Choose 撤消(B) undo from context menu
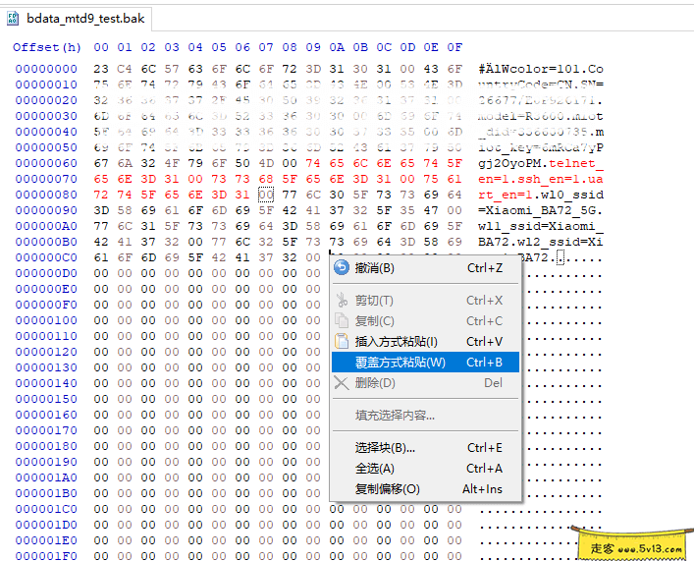This screenshot has width=694, height=561. point(425,267)
